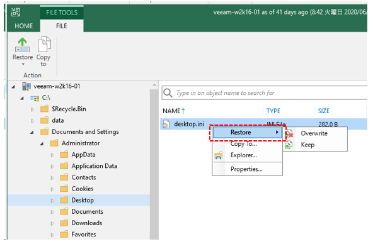Image resolution: width=373 pixels, height=244 pixels.
Task: Click the veeam-w2k16-01 computer icon
Action: point(26,86)
